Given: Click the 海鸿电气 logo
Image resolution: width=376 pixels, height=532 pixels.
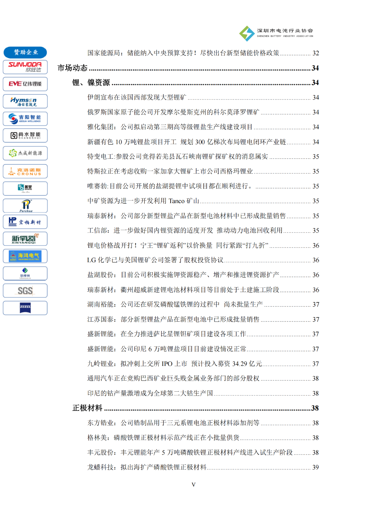Looking at the screenshot, I should (25, 256).
